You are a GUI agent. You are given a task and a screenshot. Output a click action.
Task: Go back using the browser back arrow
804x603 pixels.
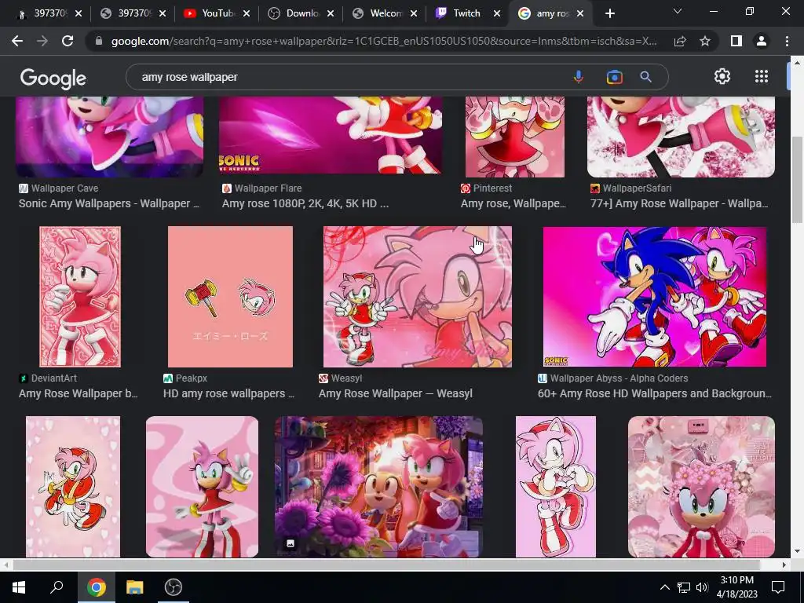coord(17,41)
